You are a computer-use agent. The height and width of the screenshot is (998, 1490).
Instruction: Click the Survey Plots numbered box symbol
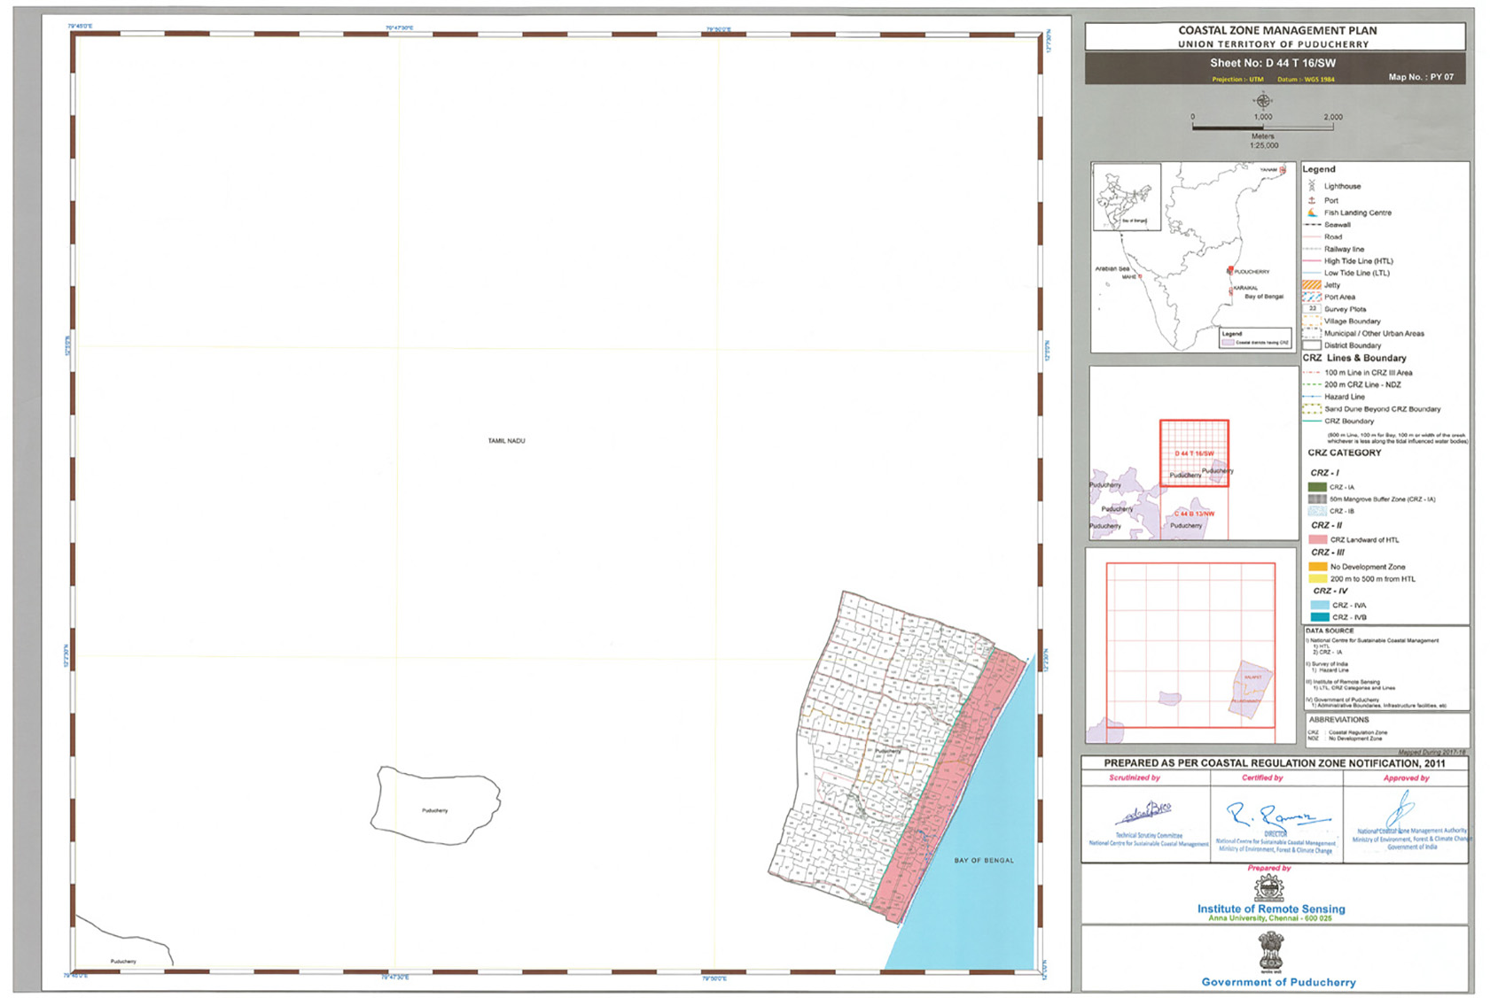point(1312,309)
